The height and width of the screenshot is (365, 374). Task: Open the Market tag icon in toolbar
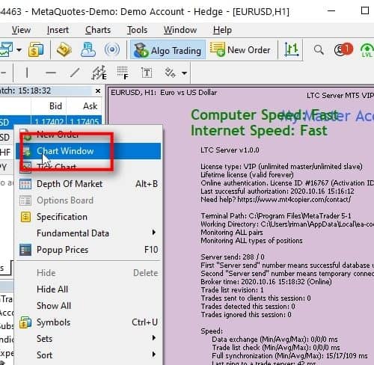point(64,50)
